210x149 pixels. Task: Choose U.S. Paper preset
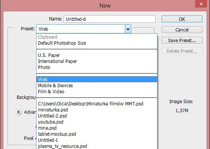(97, 55)
